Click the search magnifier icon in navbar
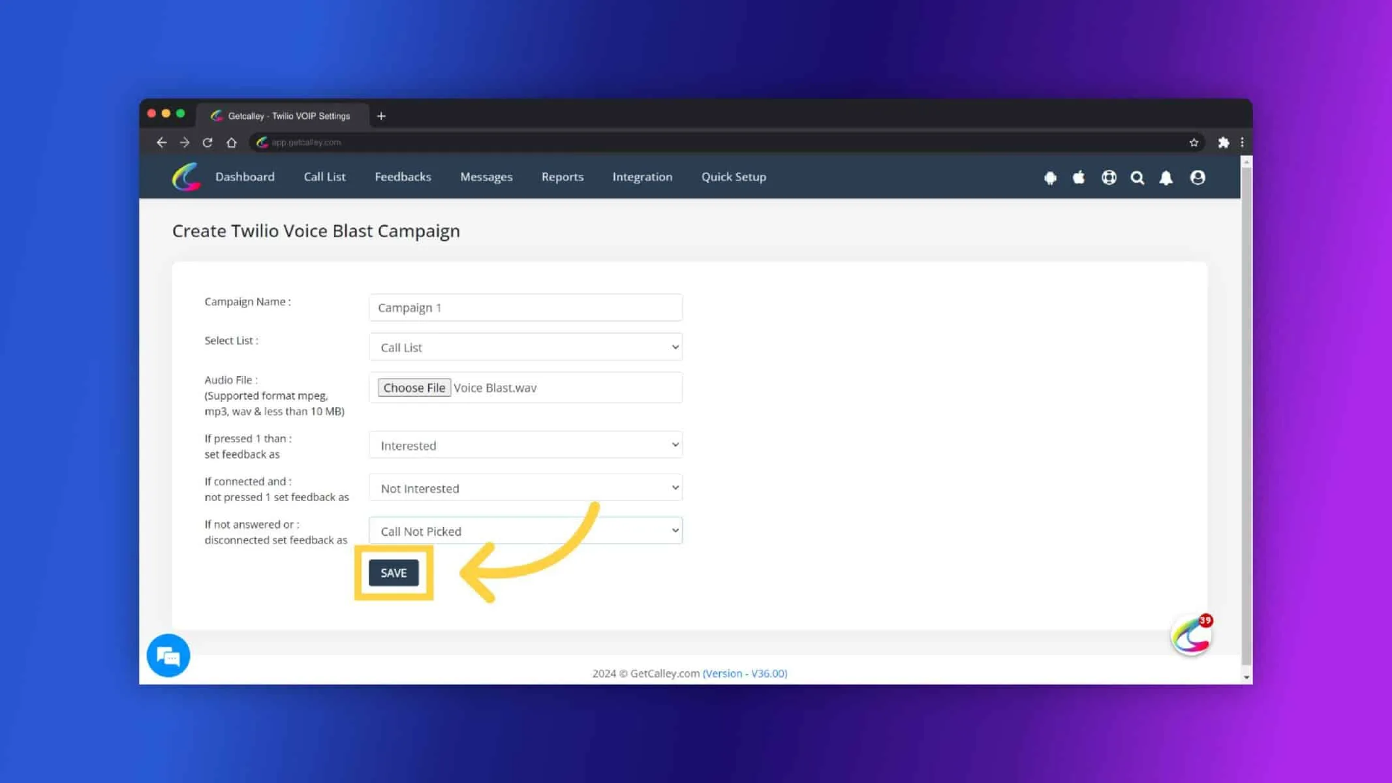This screenshot has width=1392, height=783. coord(1137,177)
